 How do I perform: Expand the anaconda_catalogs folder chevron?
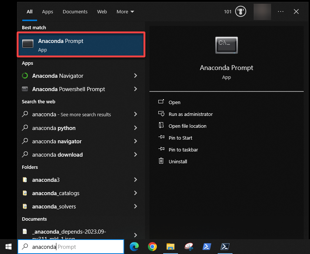(135, 193)
